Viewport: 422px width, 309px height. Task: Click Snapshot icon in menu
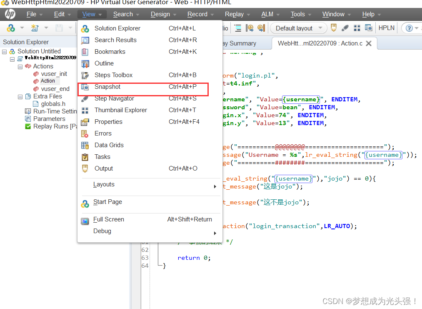tap(85, 87)
